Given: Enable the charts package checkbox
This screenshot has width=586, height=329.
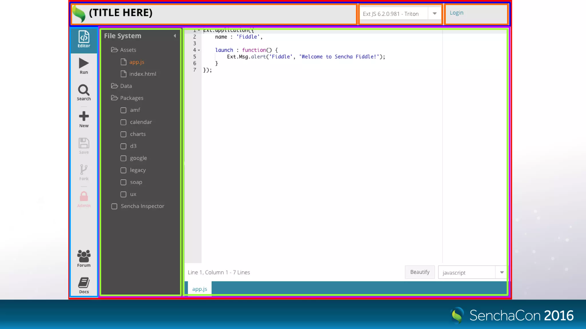Looking at the screenshot, I should (123, 134).
